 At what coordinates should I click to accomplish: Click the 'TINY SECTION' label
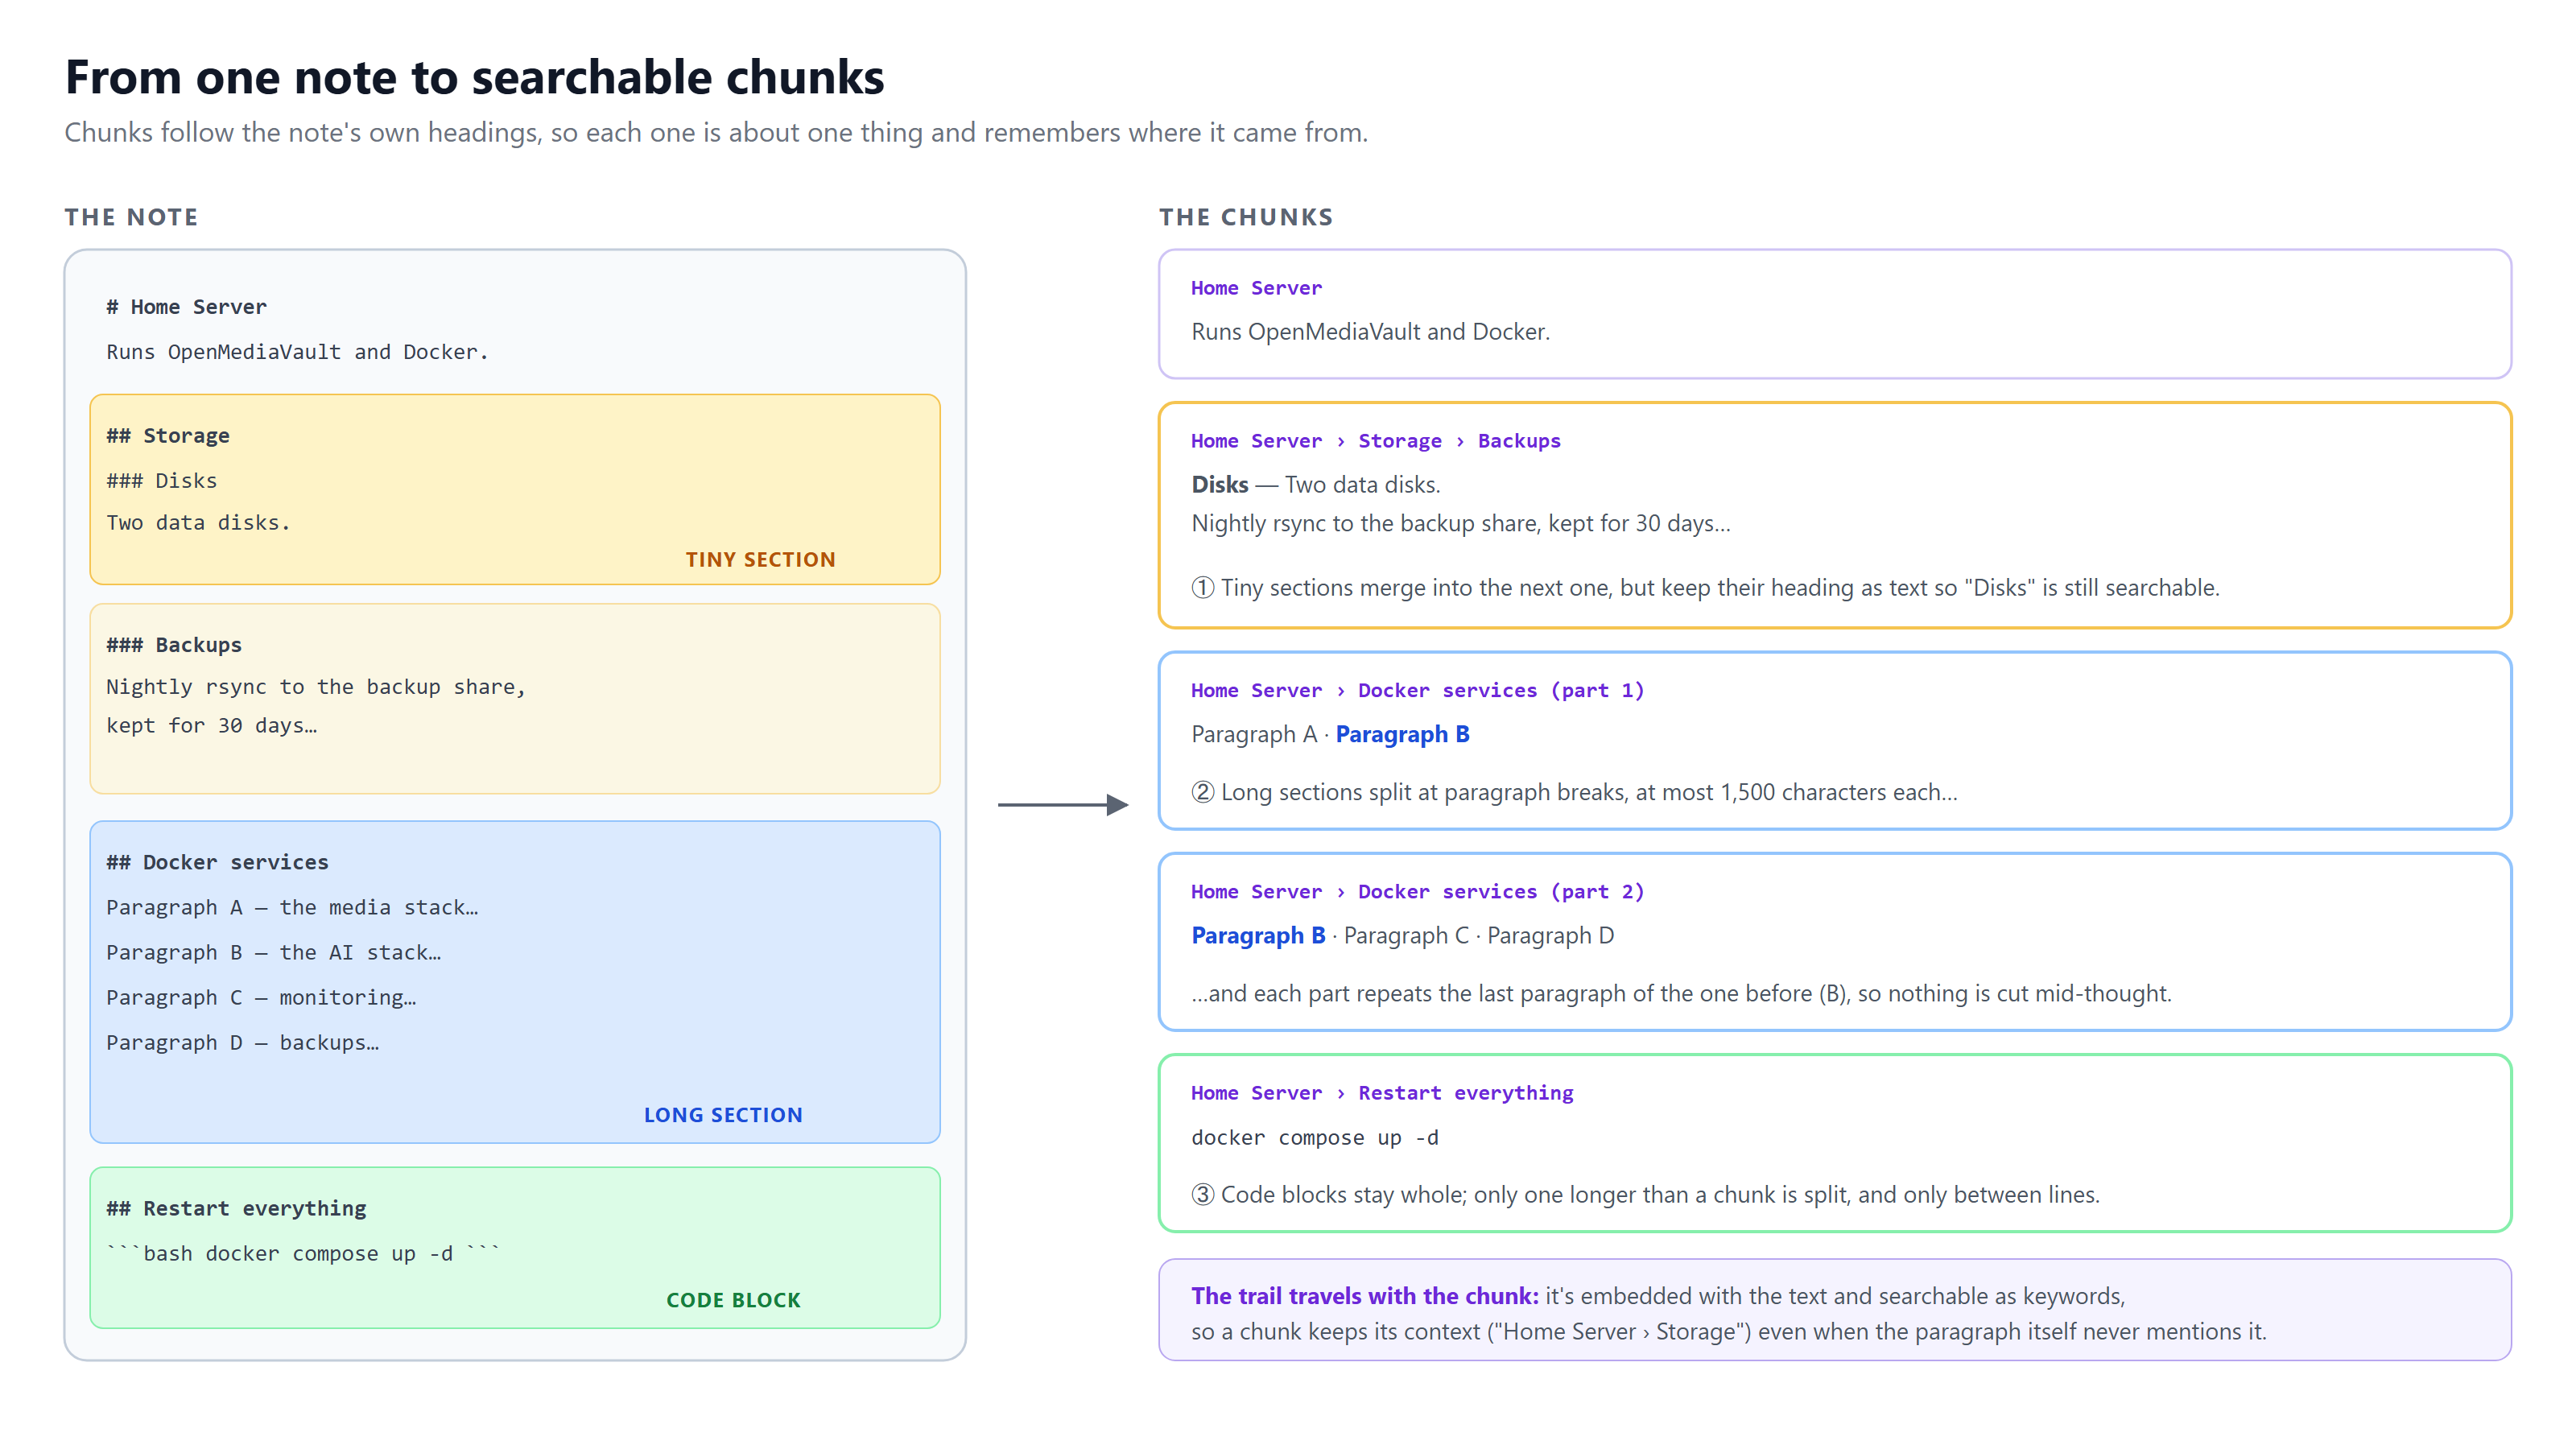(759, 559)
